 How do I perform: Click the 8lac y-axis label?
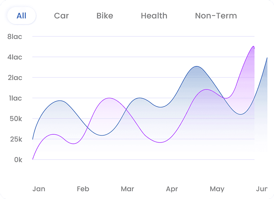click(15, 36)
